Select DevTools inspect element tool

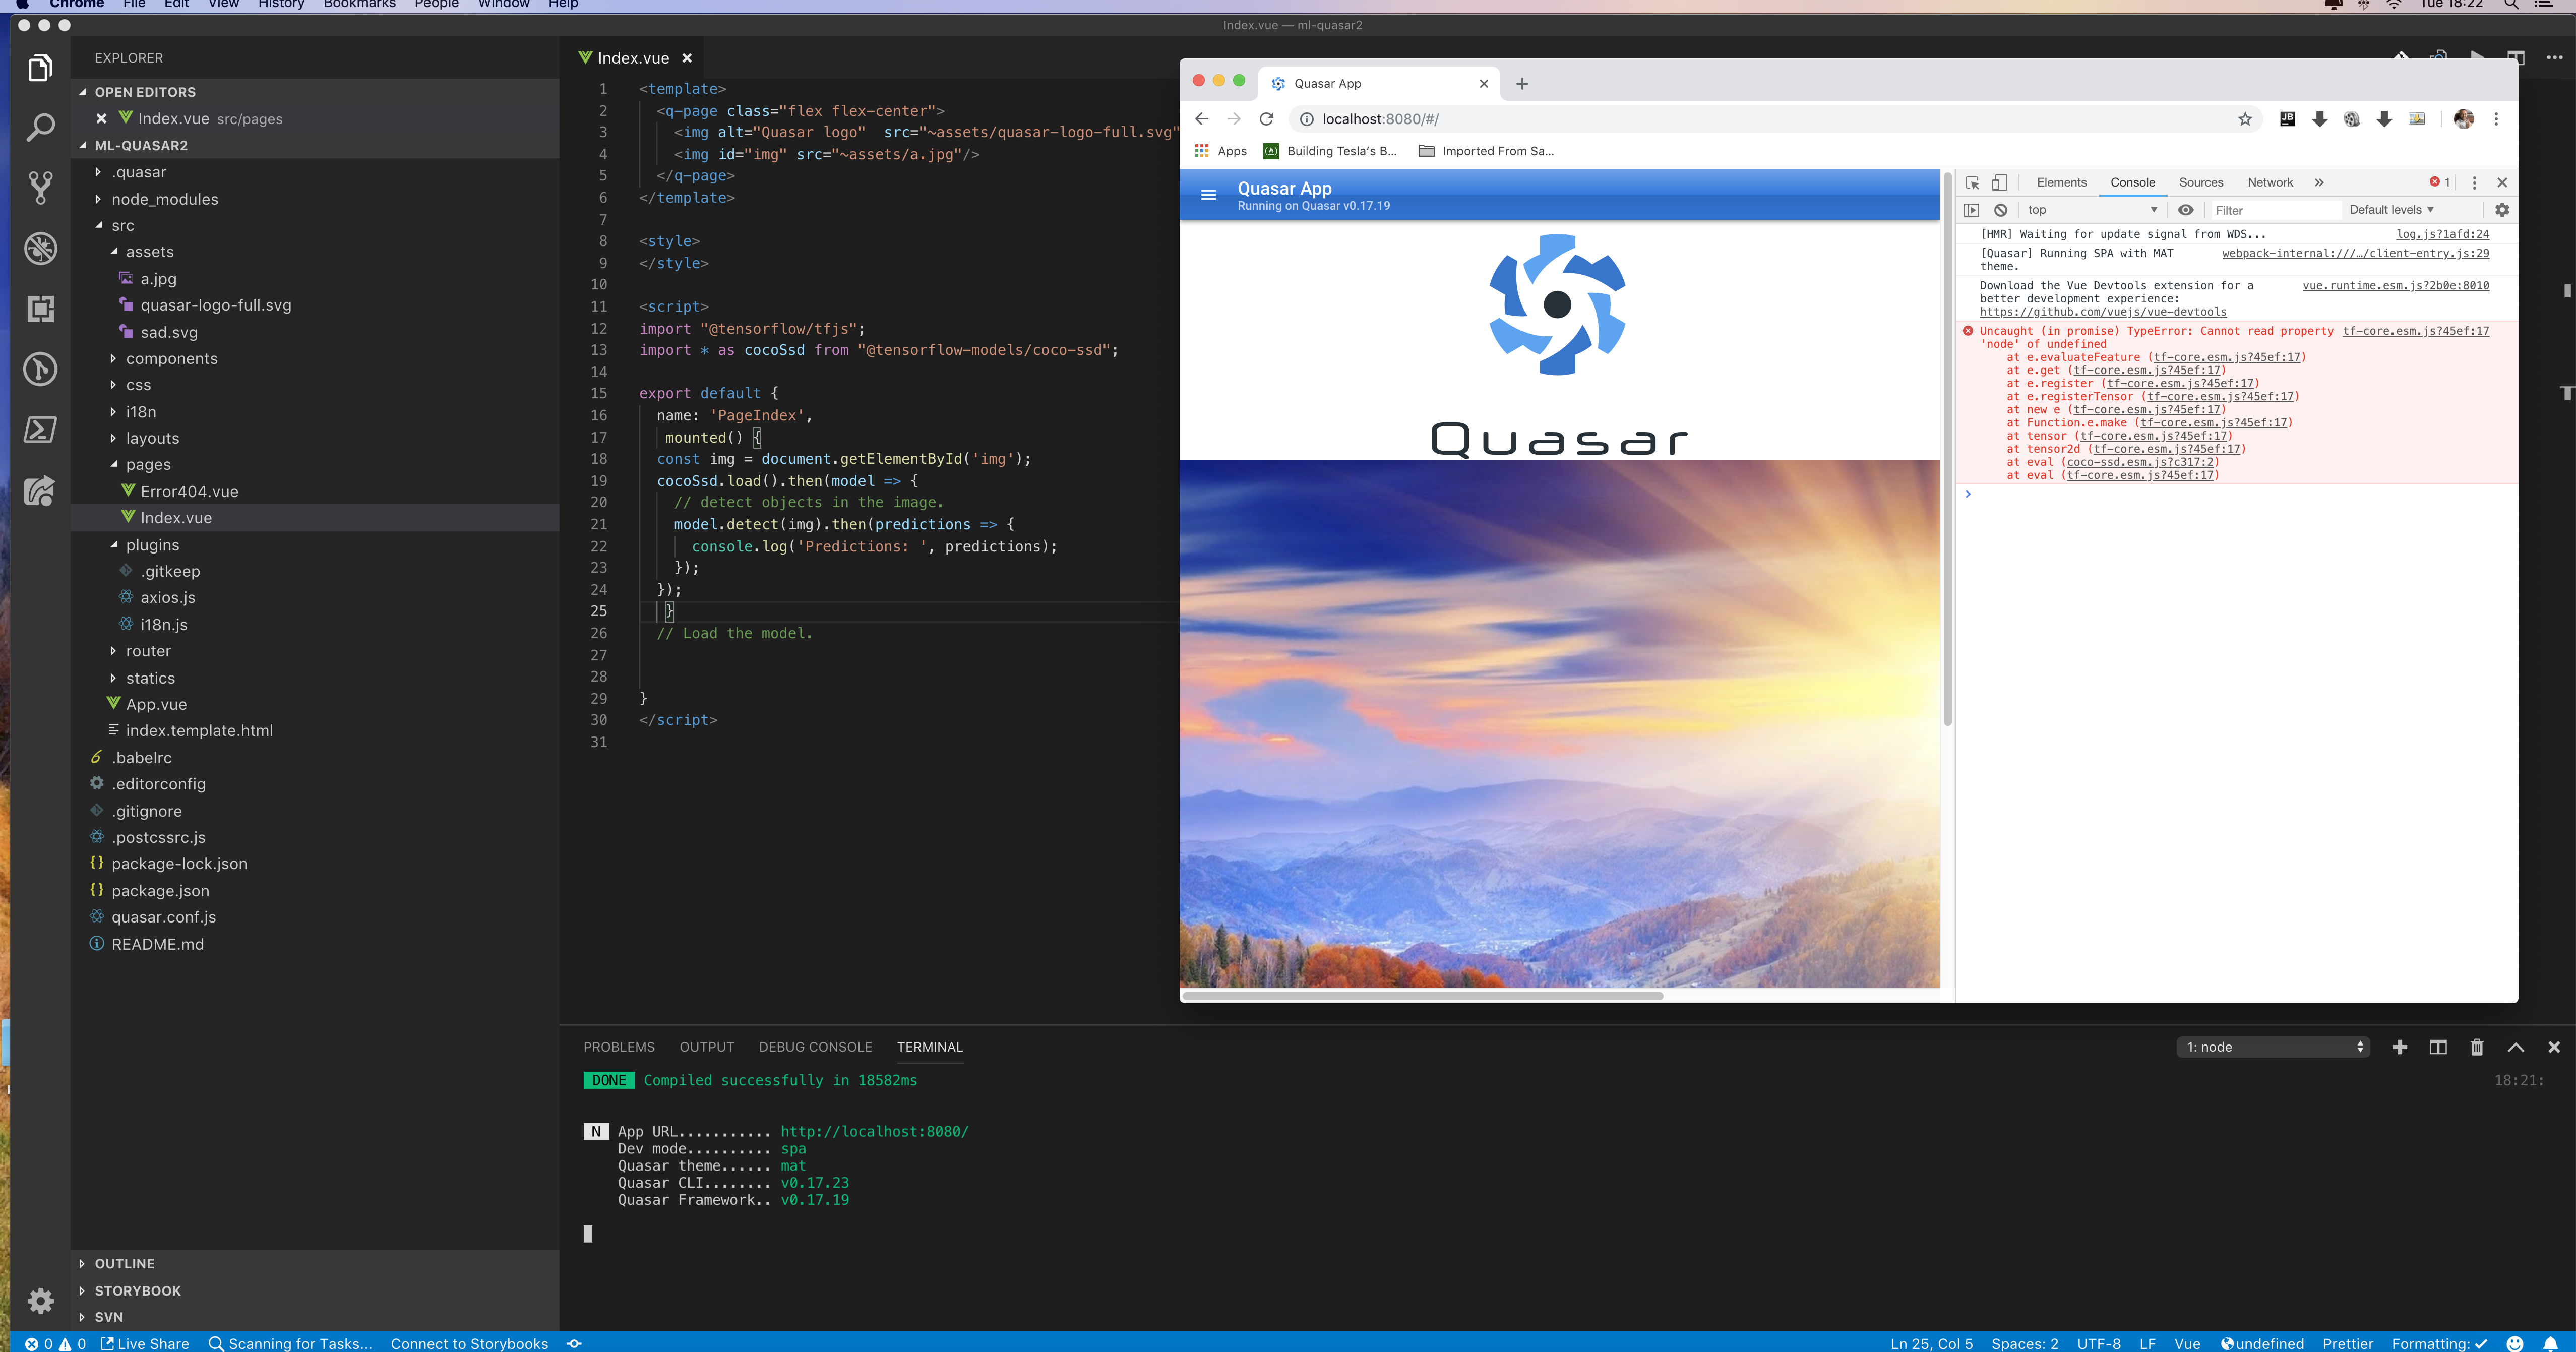click(x=1972, y=183)
